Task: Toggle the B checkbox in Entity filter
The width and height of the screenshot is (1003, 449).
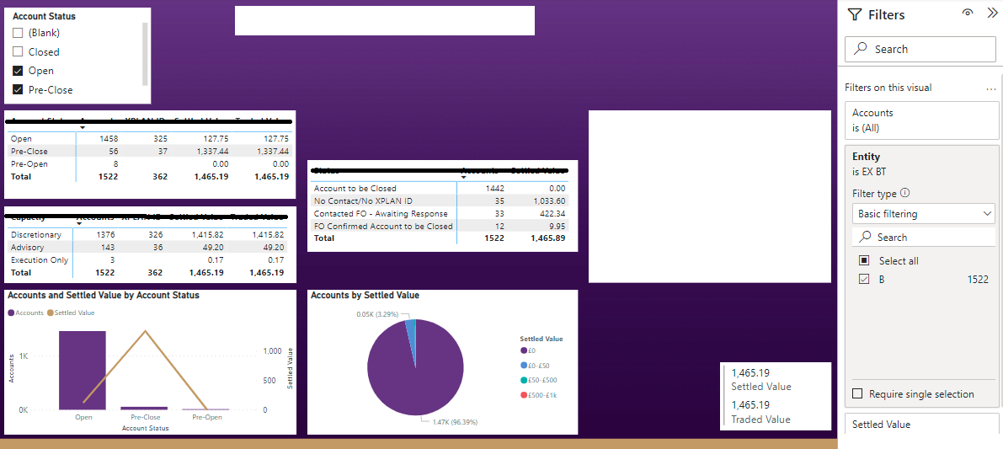Action: coord(864,279)
